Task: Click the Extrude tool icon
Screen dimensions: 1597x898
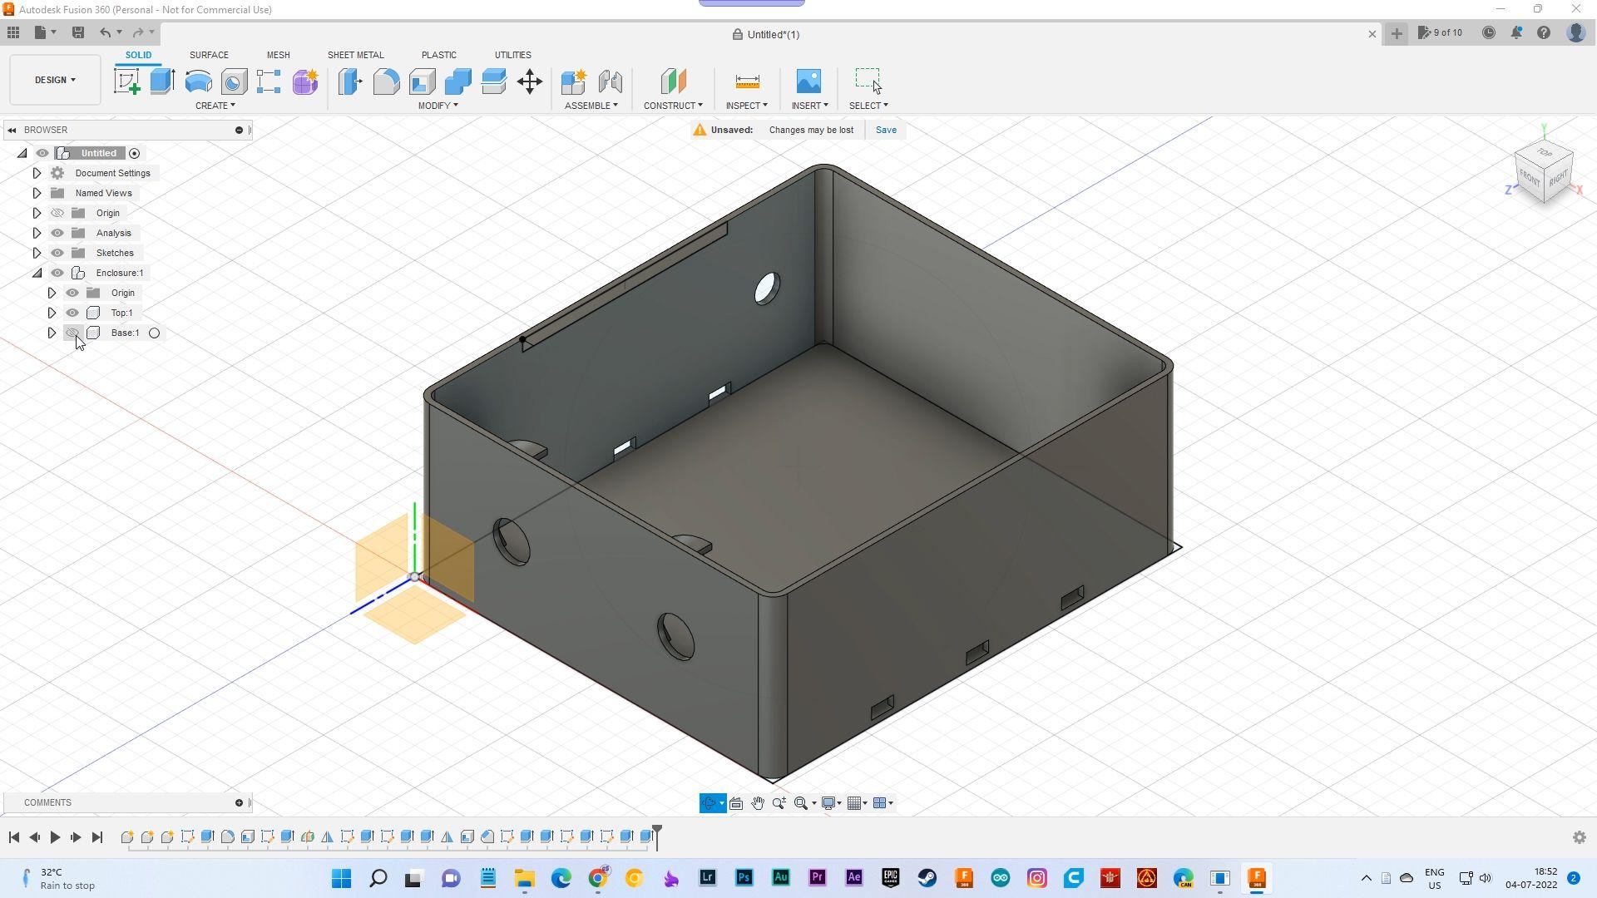Action: pos(162,81)
